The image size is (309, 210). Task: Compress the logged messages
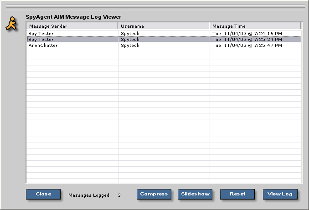tap(154, 194)
